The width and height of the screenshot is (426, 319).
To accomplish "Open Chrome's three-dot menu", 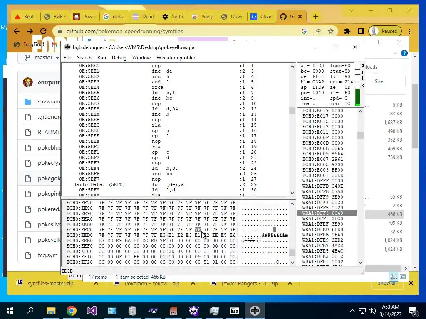I will [x=409, y=31].
